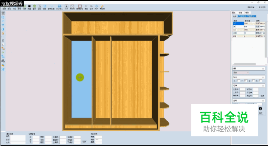
Task: Open the material dropdown in the right panel
Action: (x=241, y=73)
